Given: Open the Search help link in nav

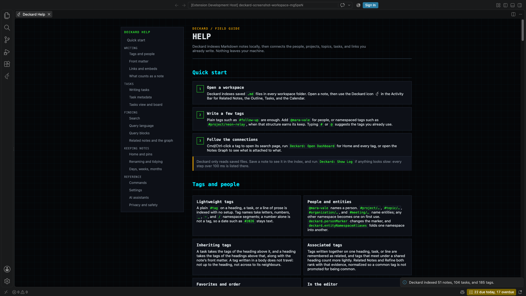Looking at the screenshot, I should [134, 118].
